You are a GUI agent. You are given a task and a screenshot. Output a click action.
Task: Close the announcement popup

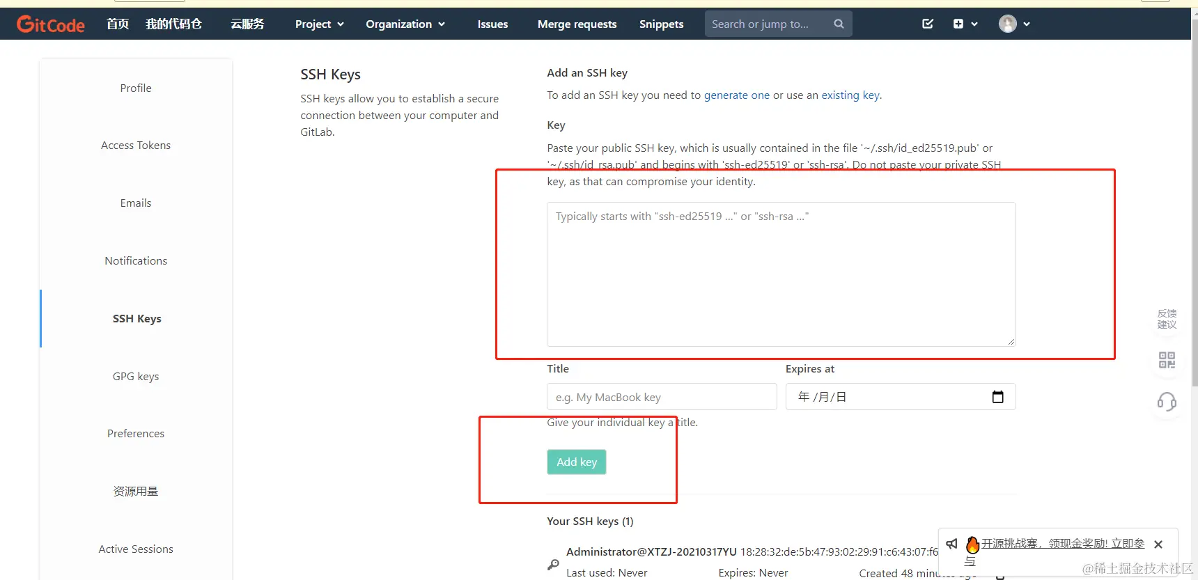click(1158, 544)
